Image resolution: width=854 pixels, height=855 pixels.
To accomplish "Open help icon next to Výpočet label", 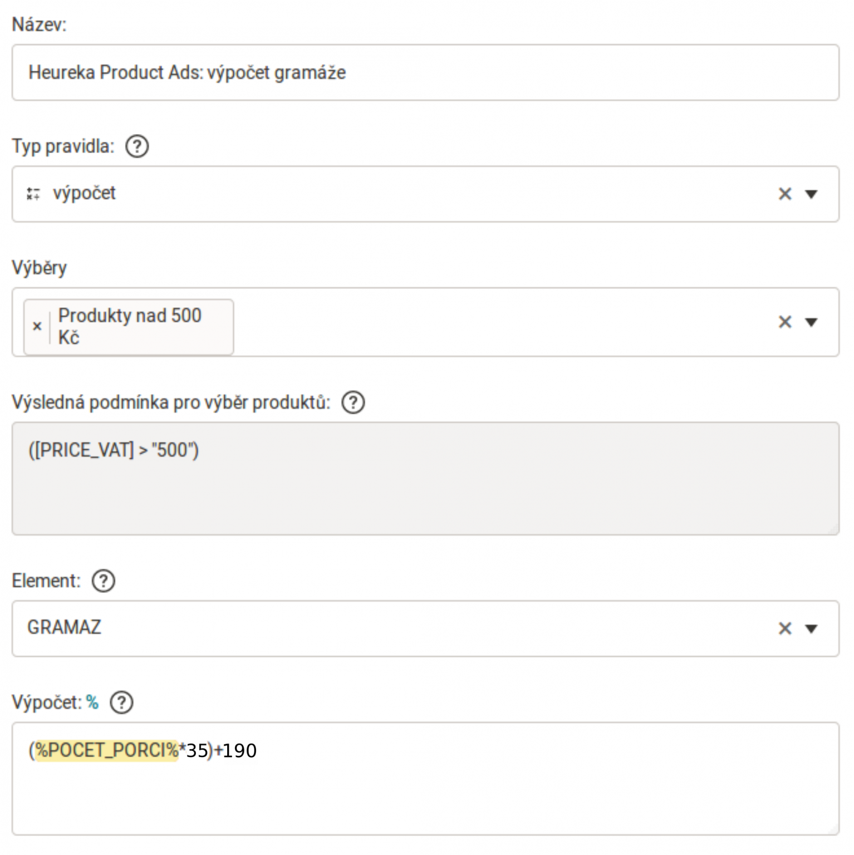I will 121,702.
